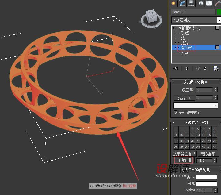Toggle smoothing group 32
This screenshot has height=195, width=221.
click(x=214, y=147)
